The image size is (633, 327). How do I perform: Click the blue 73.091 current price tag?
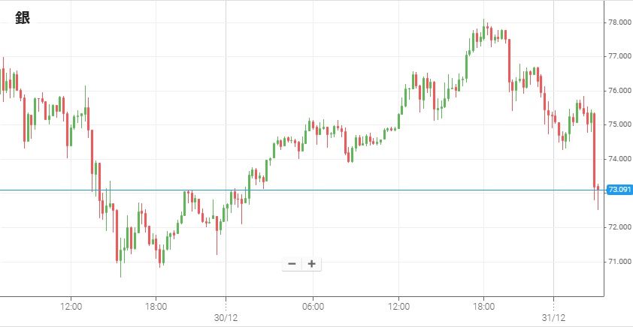coord(619,190)
